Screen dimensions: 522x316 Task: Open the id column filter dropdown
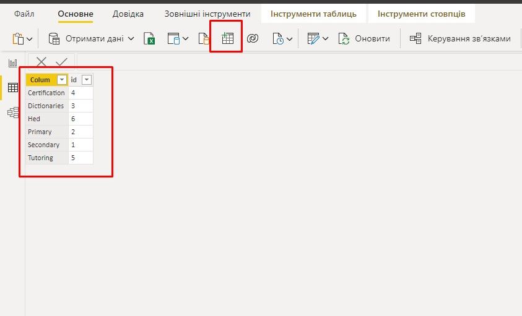87,80
